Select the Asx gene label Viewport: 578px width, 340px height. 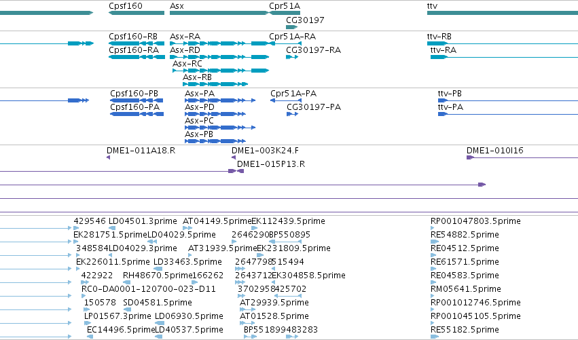(x=177, y=6)
